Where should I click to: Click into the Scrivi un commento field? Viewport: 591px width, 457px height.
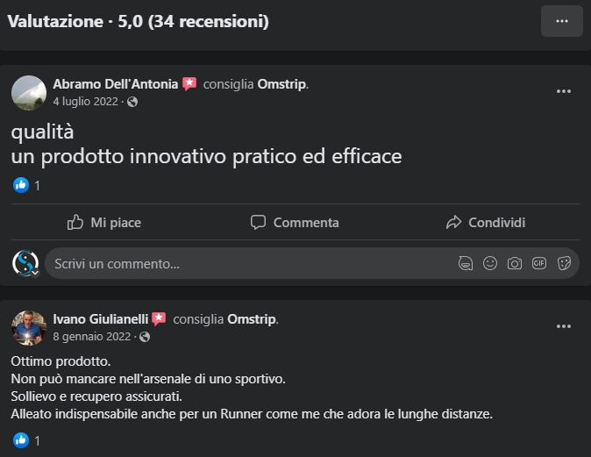click(x=251, y=263)
